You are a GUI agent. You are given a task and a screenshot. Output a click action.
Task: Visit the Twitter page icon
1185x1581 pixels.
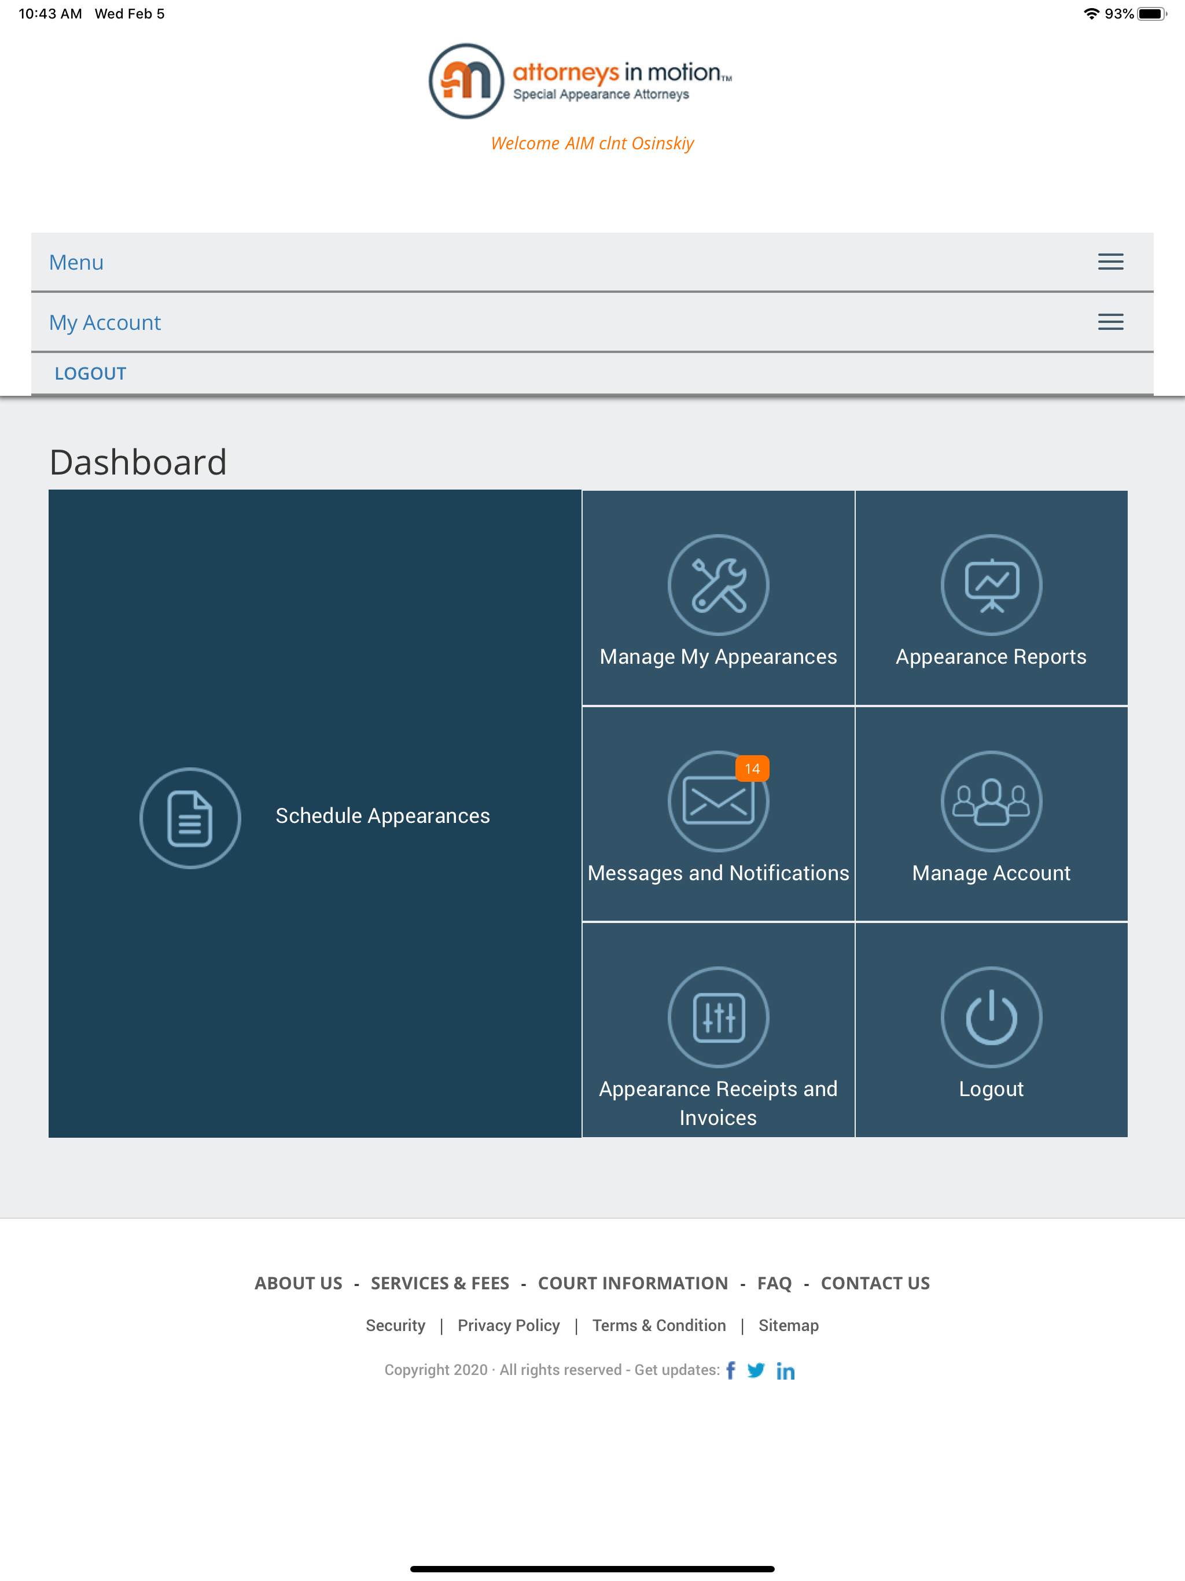pyautogui.click(x=756, y=1370)
